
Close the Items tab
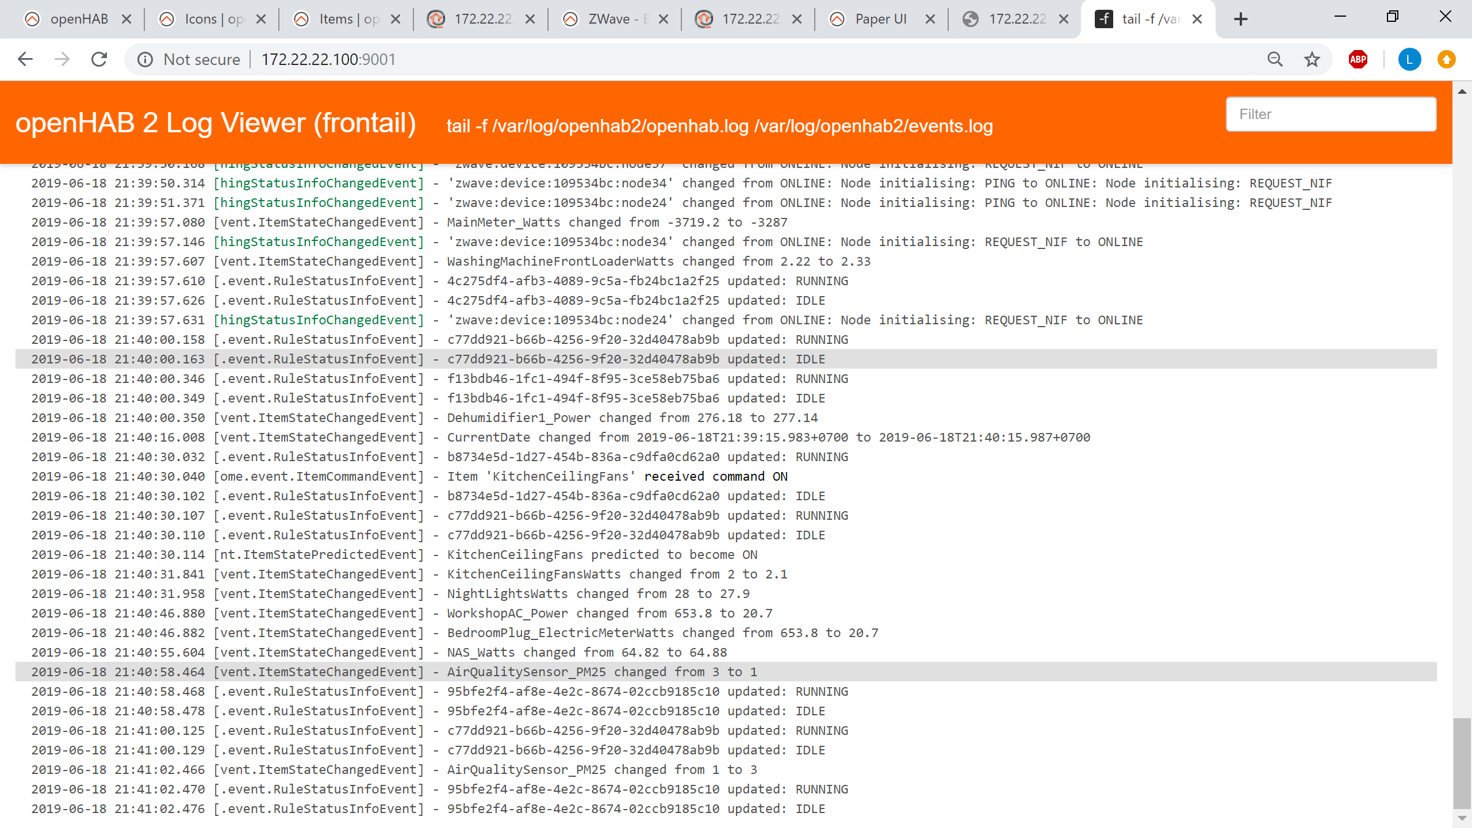(x=396, y=19)
